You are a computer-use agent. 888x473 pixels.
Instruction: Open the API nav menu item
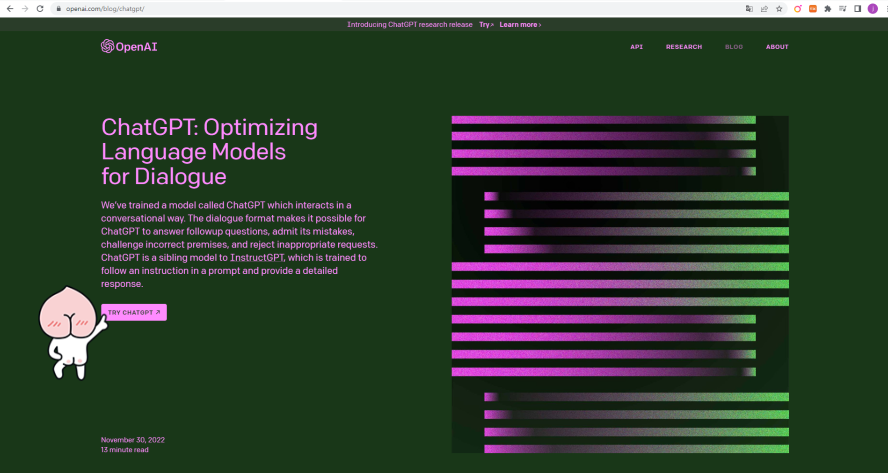coord(636,47)
